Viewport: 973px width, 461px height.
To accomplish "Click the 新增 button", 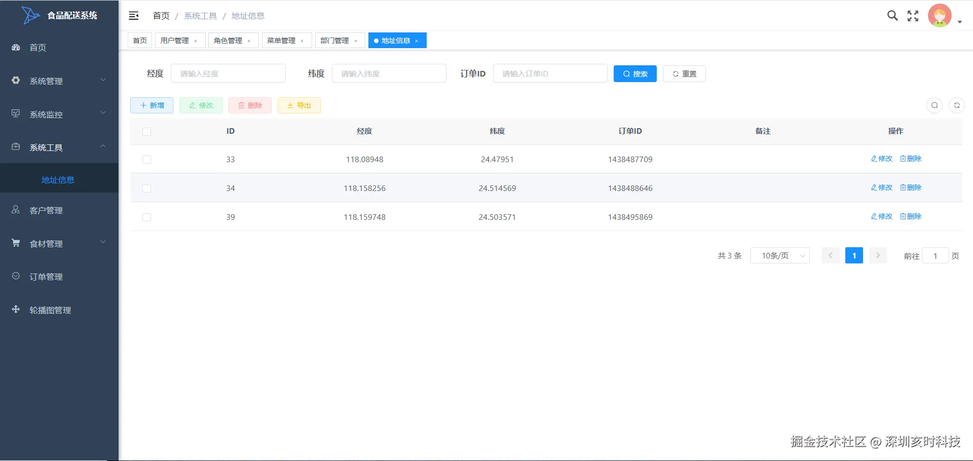I will coord(152,105).
